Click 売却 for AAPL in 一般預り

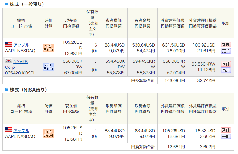point(226,51)
